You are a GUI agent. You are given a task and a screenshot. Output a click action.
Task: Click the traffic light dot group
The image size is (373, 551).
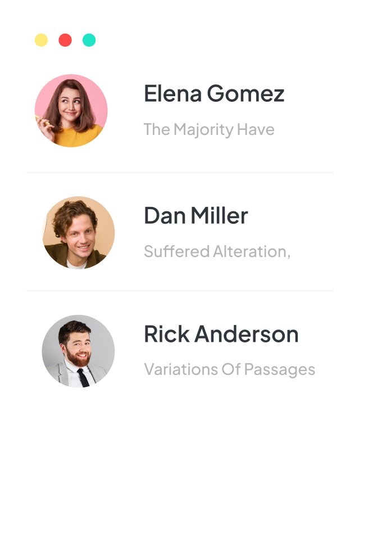65,40
